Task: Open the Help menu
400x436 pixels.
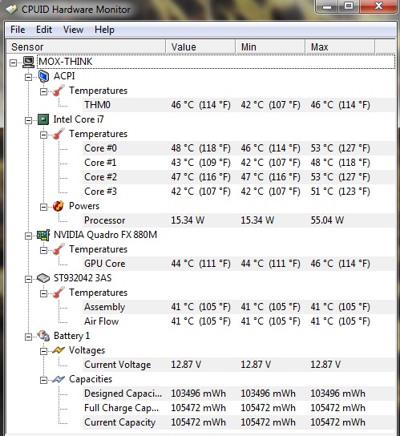Action: (x=104, y=30)
